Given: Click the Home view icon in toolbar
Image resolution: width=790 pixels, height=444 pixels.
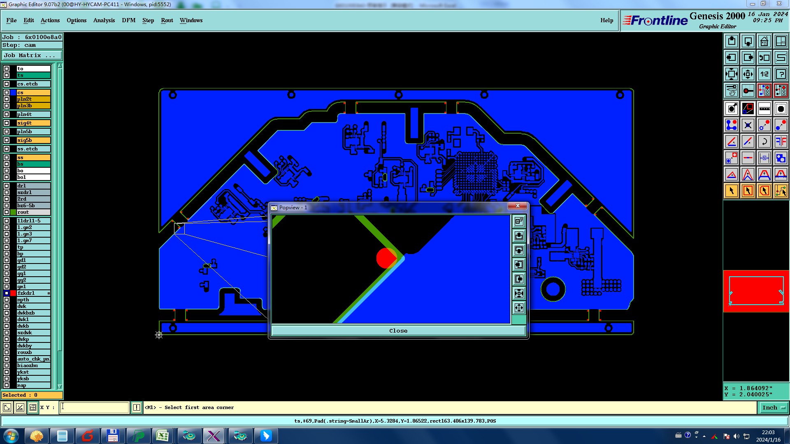Looking at the screenshot, I should pyautogui.click(x=764, y=41).
